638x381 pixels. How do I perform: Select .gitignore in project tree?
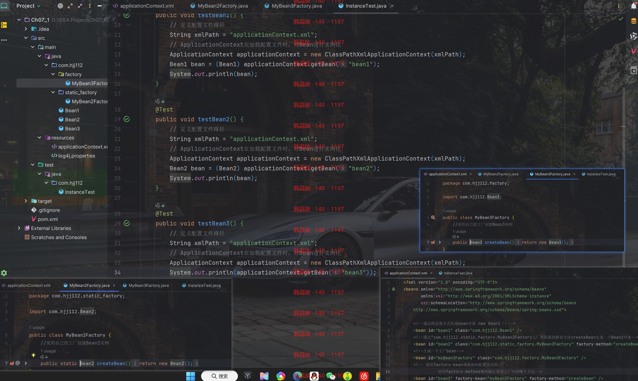click(x=45, y=210)
